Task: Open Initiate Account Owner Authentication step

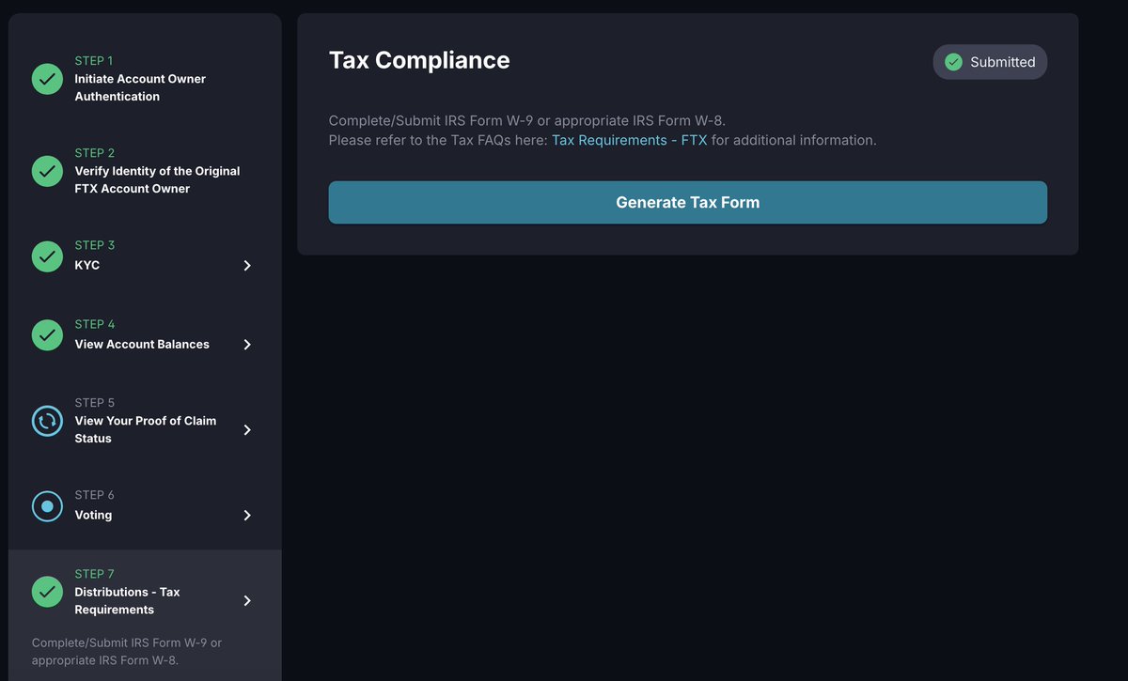Action: point(140,87)
